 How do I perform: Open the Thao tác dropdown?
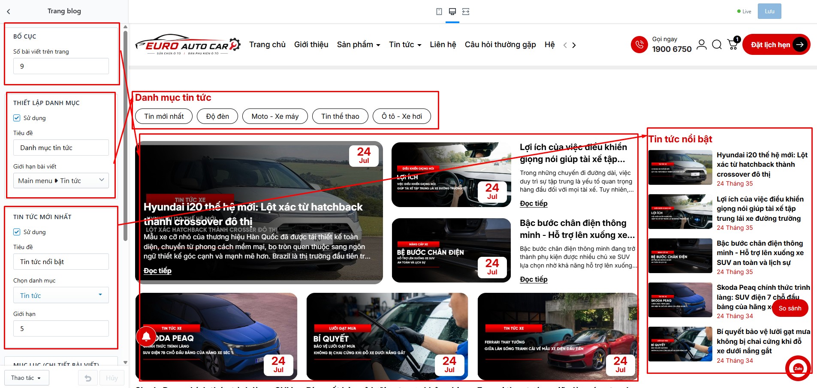(27, 378)
